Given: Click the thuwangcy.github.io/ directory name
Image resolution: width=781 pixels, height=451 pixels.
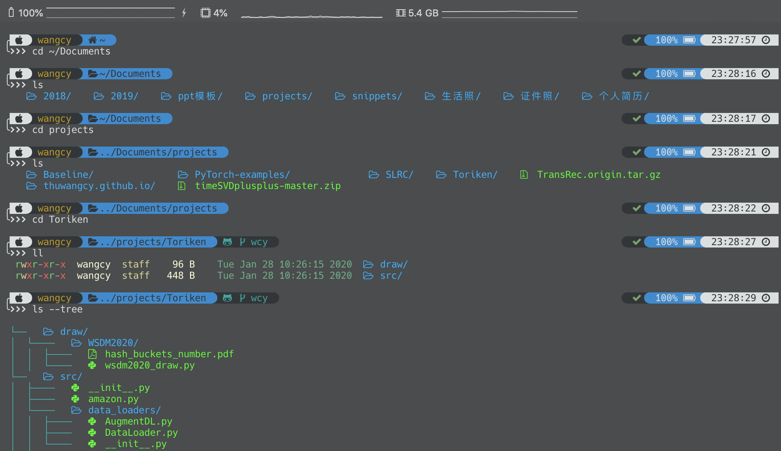Looking at the screenshot, I should [x=99, y=186].
